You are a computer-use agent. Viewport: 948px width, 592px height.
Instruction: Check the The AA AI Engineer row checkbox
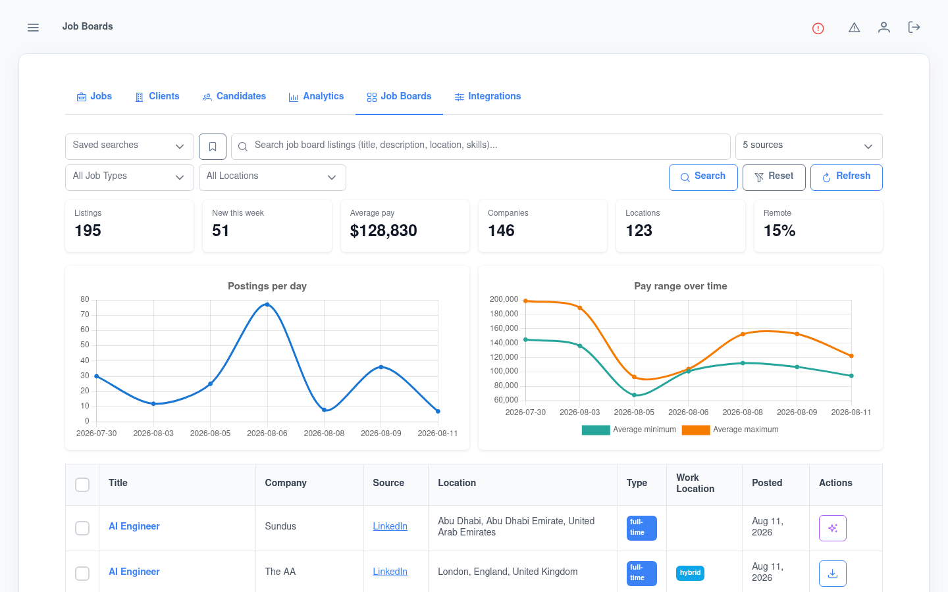(x=82, y=574)
